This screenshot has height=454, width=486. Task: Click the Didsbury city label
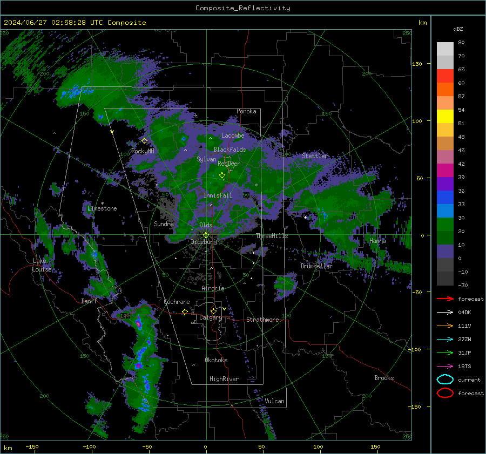tap(204, 242)
